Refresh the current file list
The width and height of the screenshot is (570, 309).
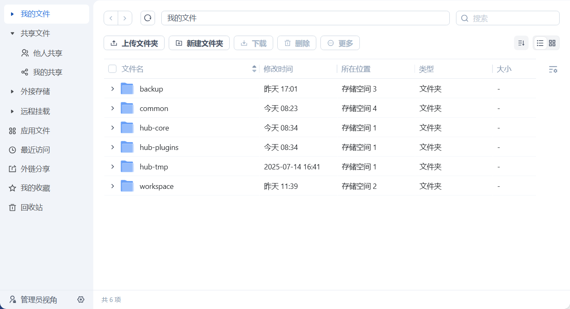point(148,18)
